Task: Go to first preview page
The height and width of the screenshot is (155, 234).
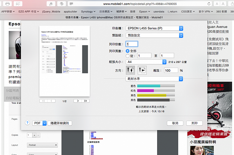Action: point(44,101)
